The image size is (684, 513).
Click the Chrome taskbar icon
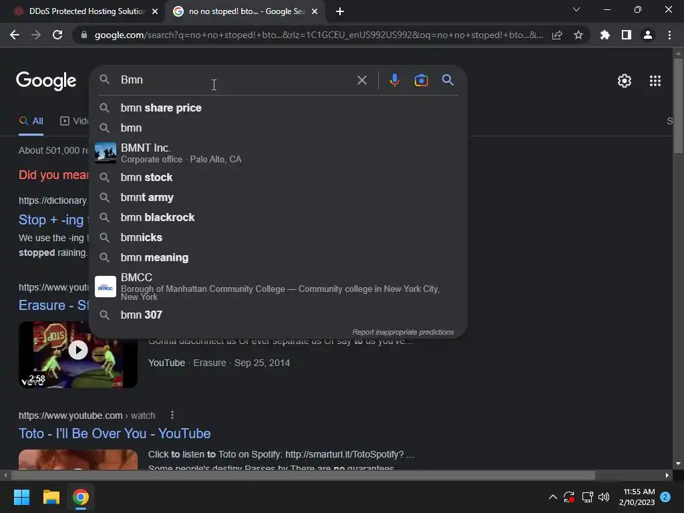[81, 497]
